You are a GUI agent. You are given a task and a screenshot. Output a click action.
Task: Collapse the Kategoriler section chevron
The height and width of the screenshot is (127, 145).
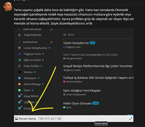coord(19,42)
